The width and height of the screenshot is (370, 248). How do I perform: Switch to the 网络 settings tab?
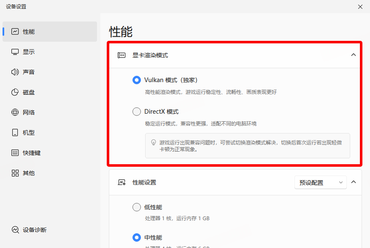click(29, 112)
